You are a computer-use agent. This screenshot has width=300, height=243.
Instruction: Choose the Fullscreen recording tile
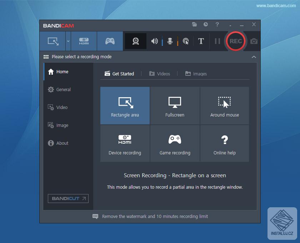point(175,105)
